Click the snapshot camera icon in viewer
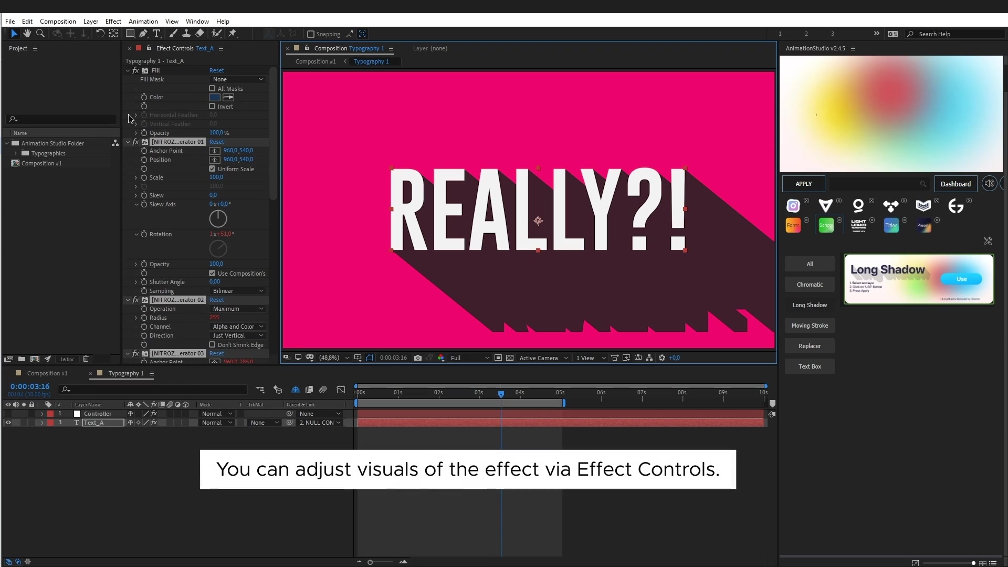The image size is (1008, 567). tap(418, 358)
